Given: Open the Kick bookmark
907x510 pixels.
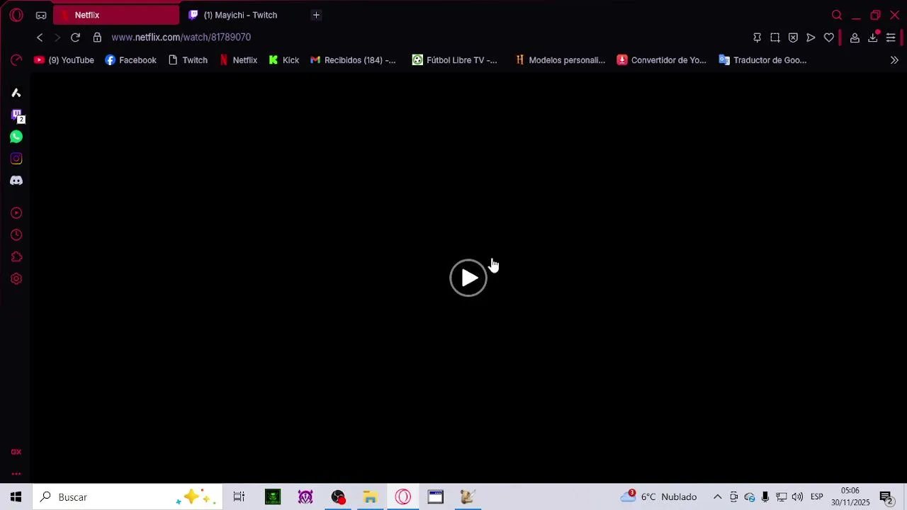Looking at the screenshot, I should point(283,60).
